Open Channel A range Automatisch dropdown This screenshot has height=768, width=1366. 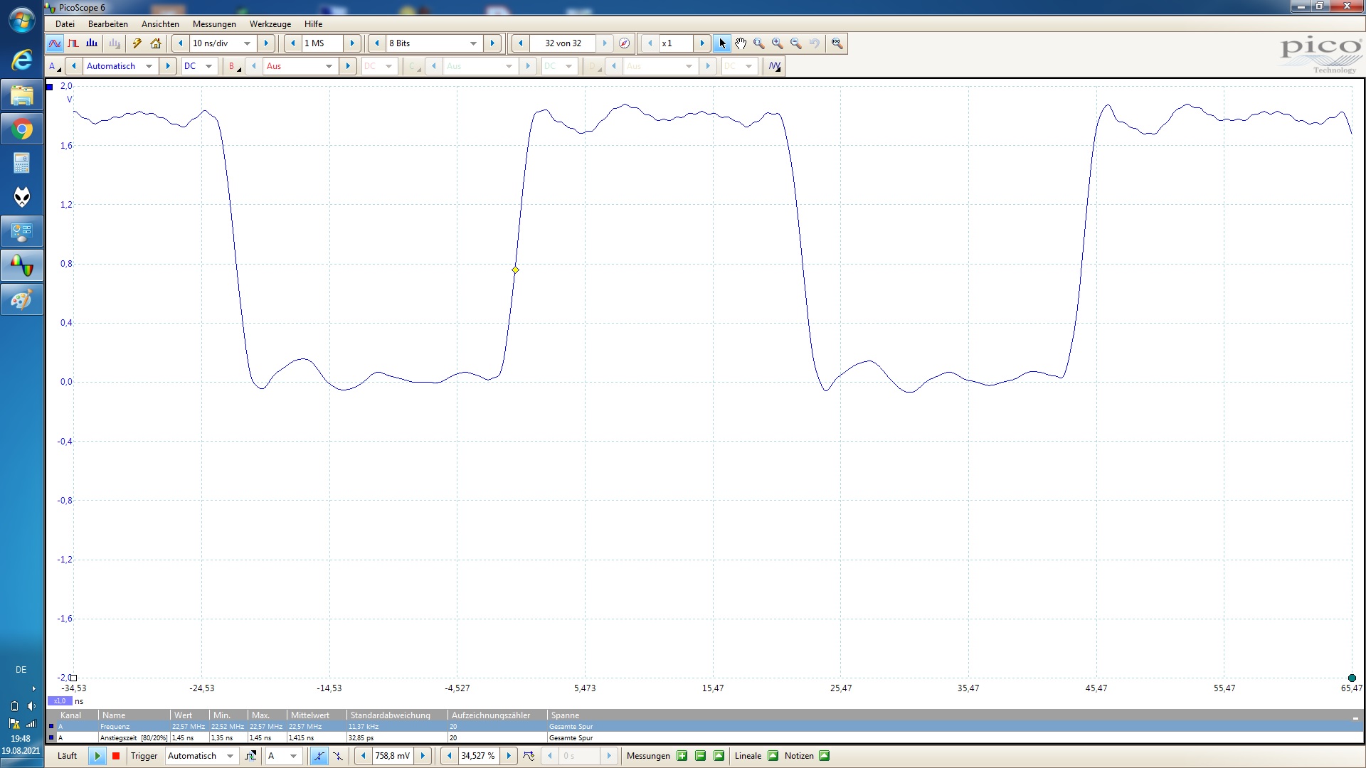[149, 66]
